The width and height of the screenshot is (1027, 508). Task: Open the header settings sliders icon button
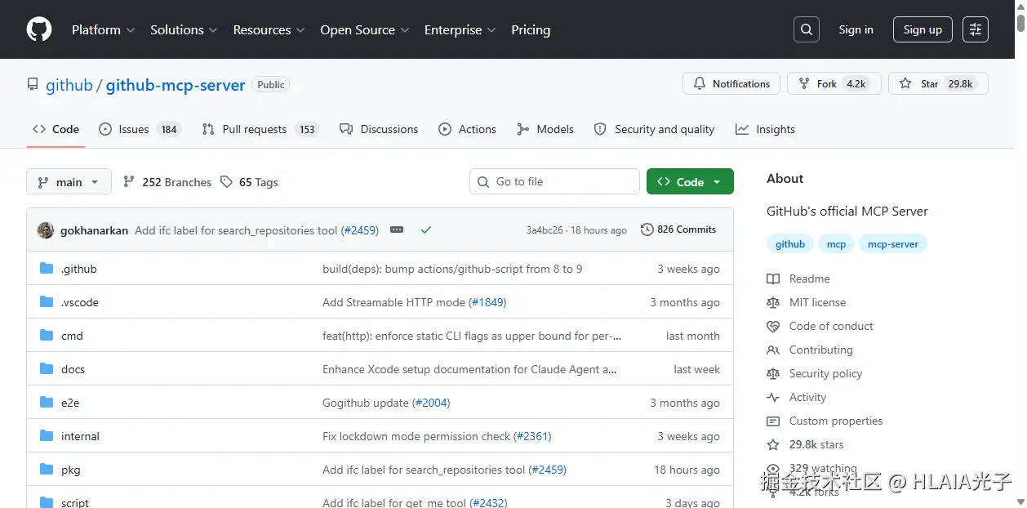click(x=976, y=29)
